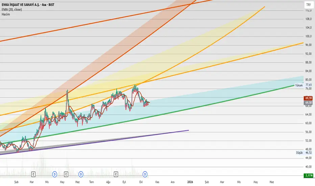
Task: Click the 104,0 price axis tick
Action: click(309, 28)
